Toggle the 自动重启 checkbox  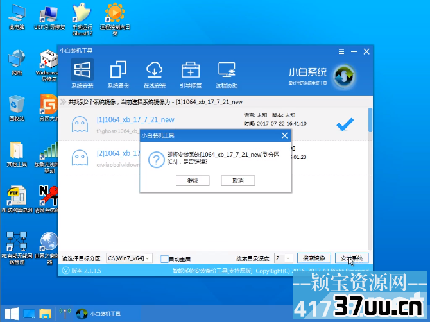164,258
